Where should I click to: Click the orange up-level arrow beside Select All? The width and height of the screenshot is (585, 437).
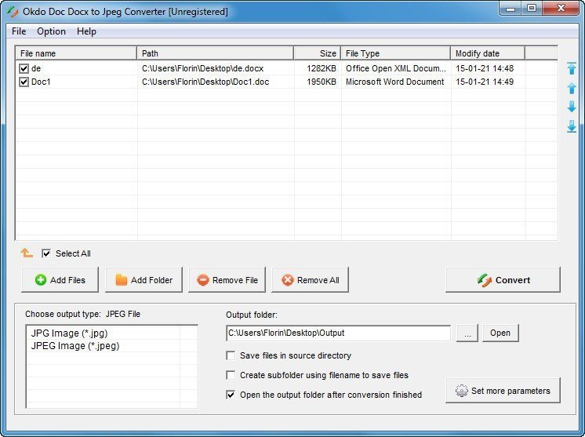tap(27, 253)
